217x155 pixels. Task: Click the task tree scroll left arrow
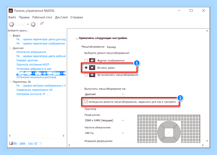click(x=10, y=136)
